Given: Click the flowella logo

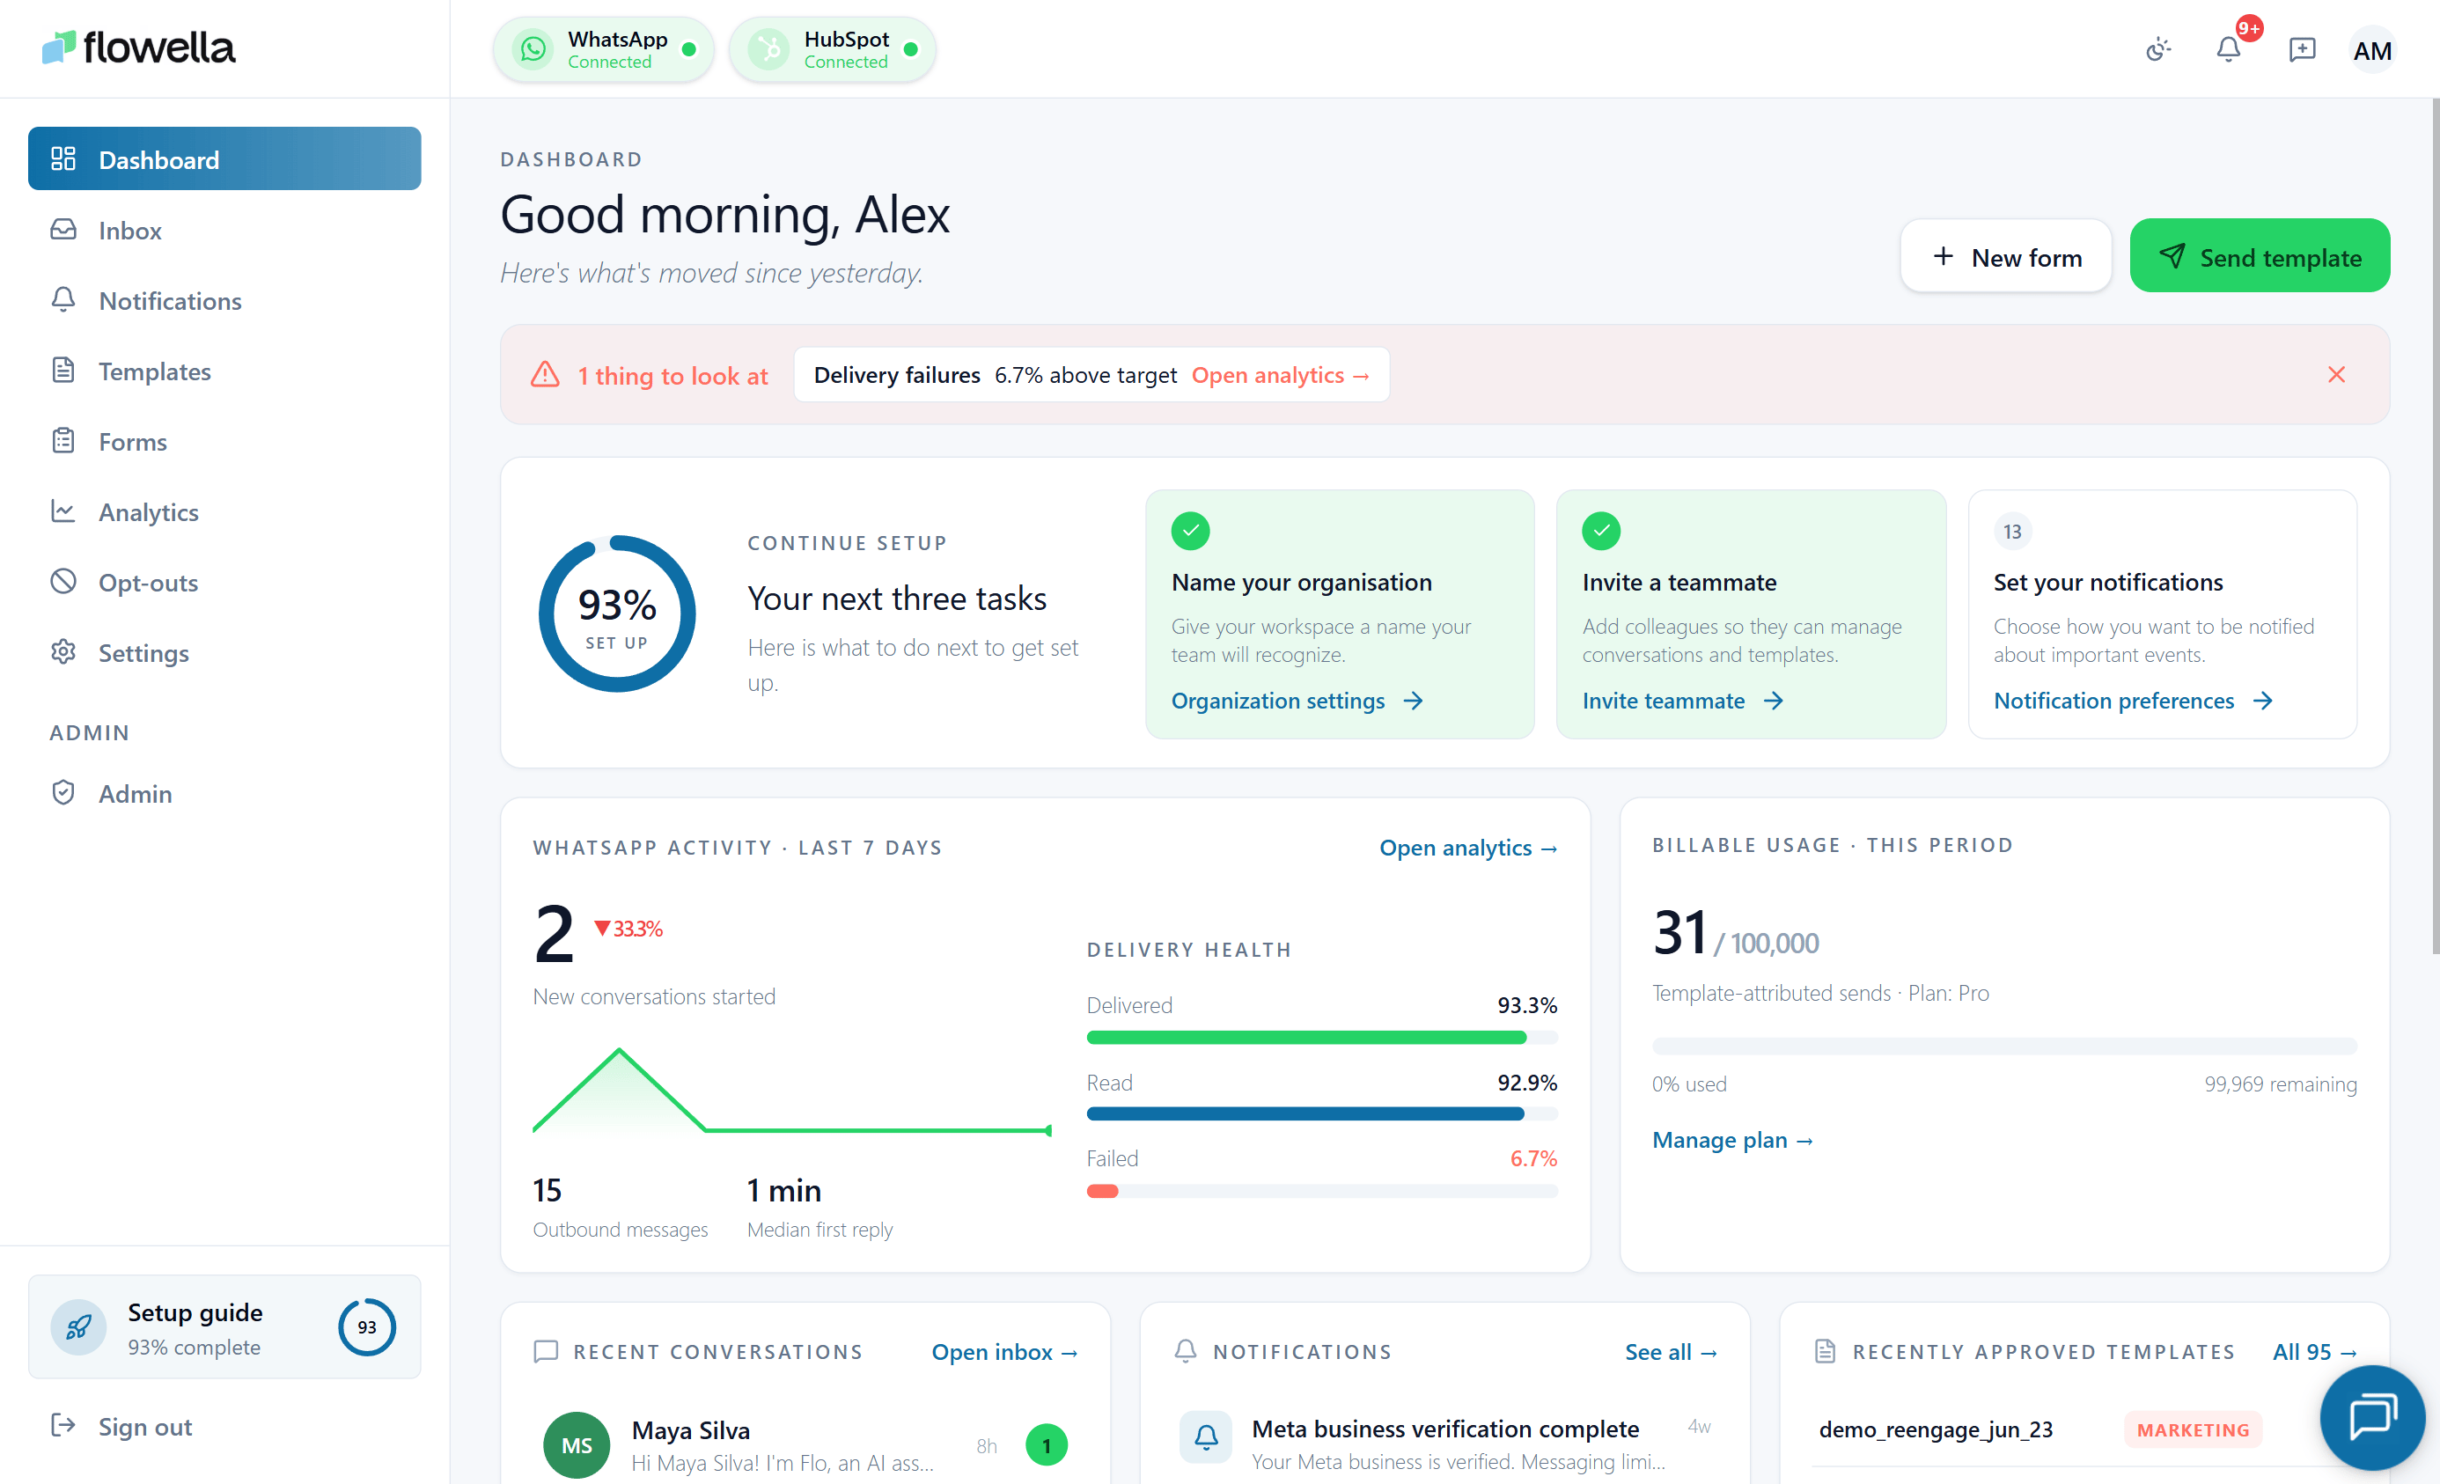Looking at the screenshot, I should (139, 48).
